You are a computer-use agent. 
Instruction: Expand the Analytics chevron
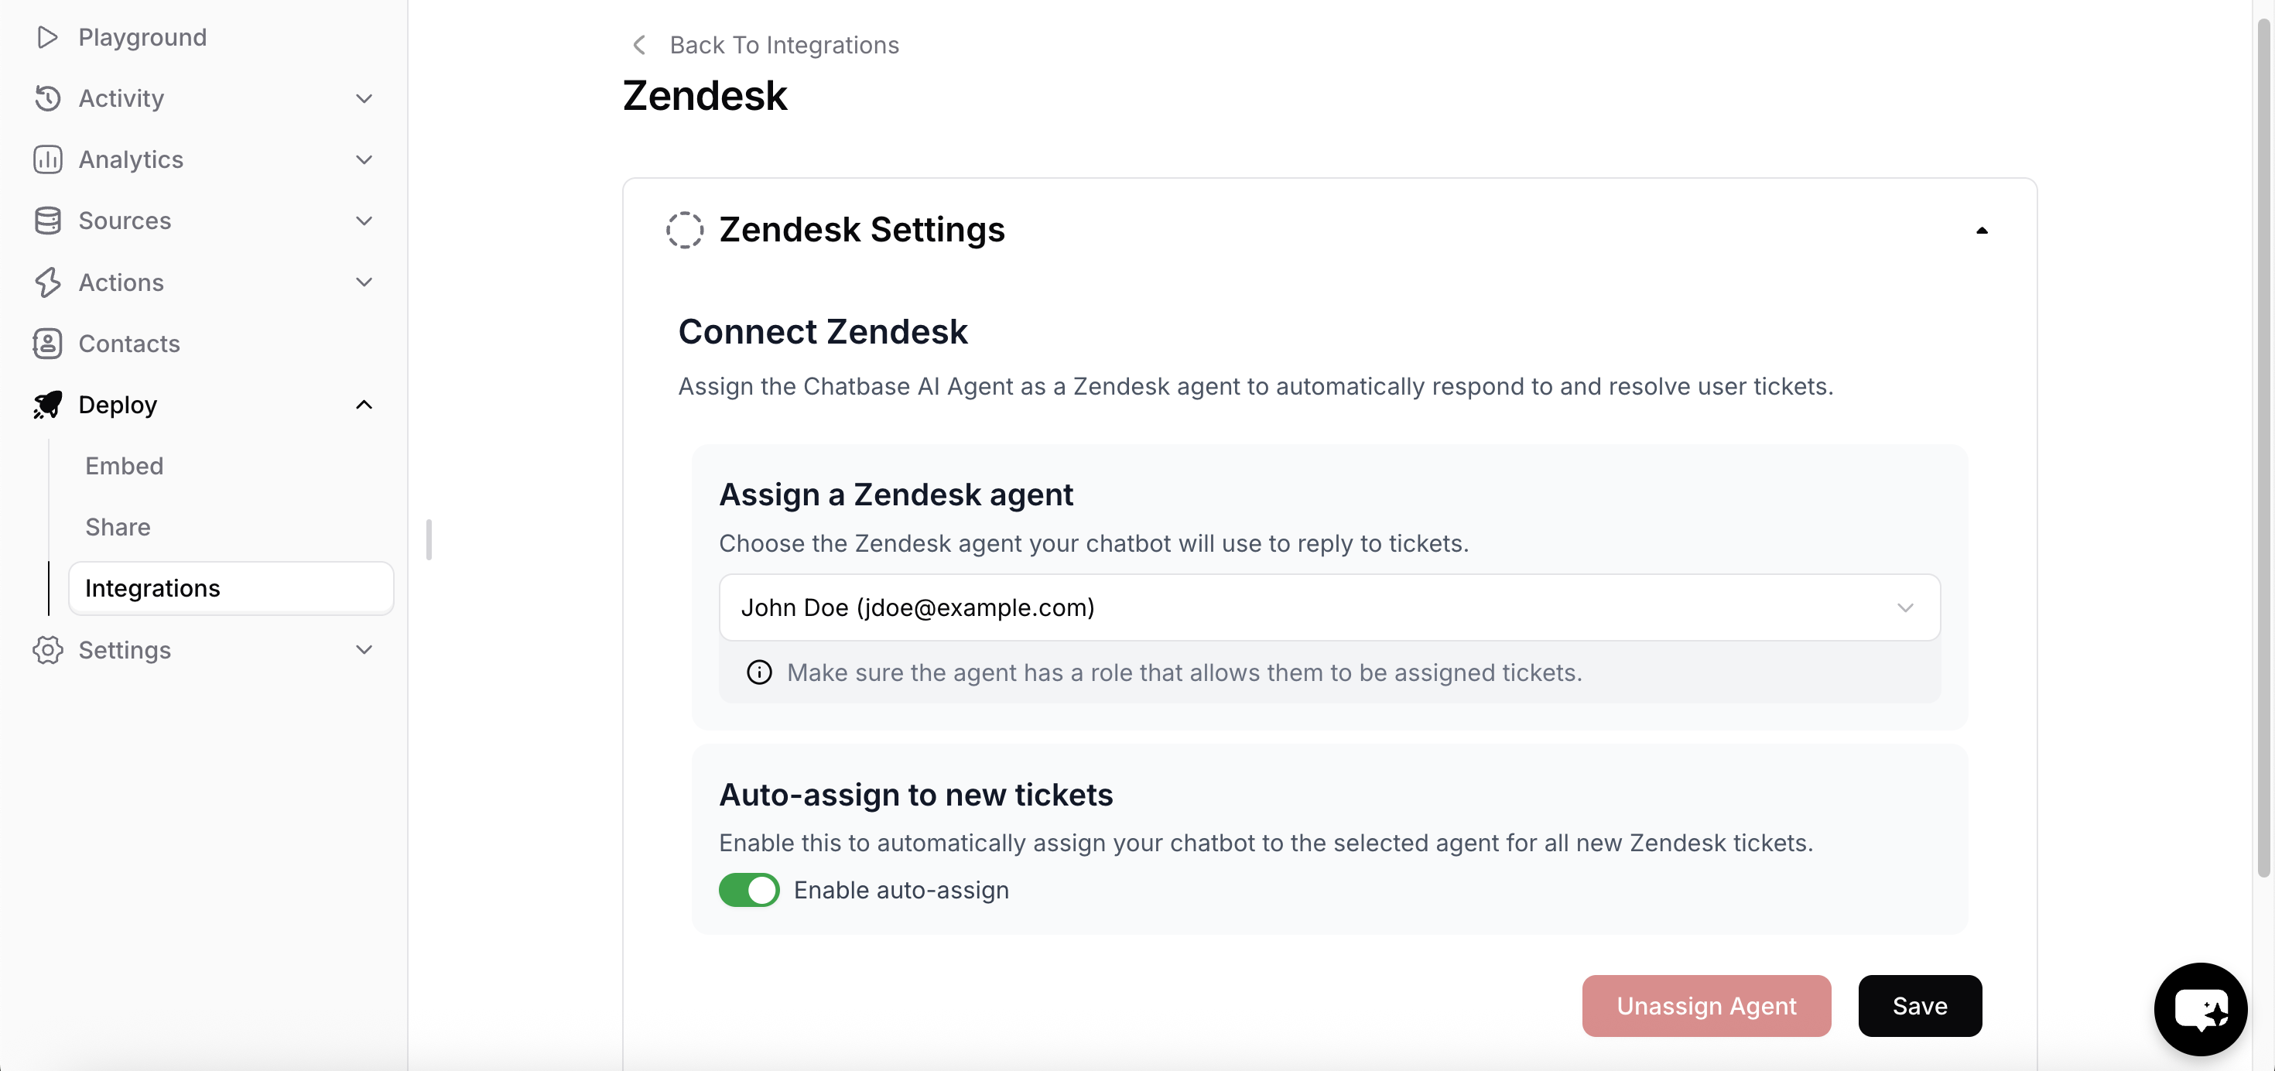[364, 160]
